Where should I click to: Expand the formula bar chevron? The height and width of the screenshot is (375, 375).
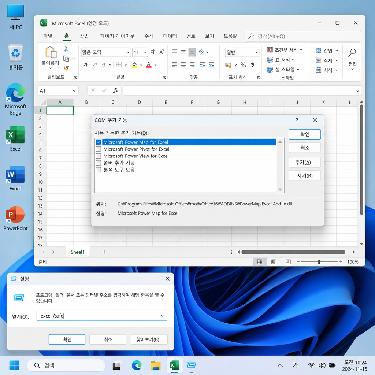pyautogui.click(x=357, y=91)
